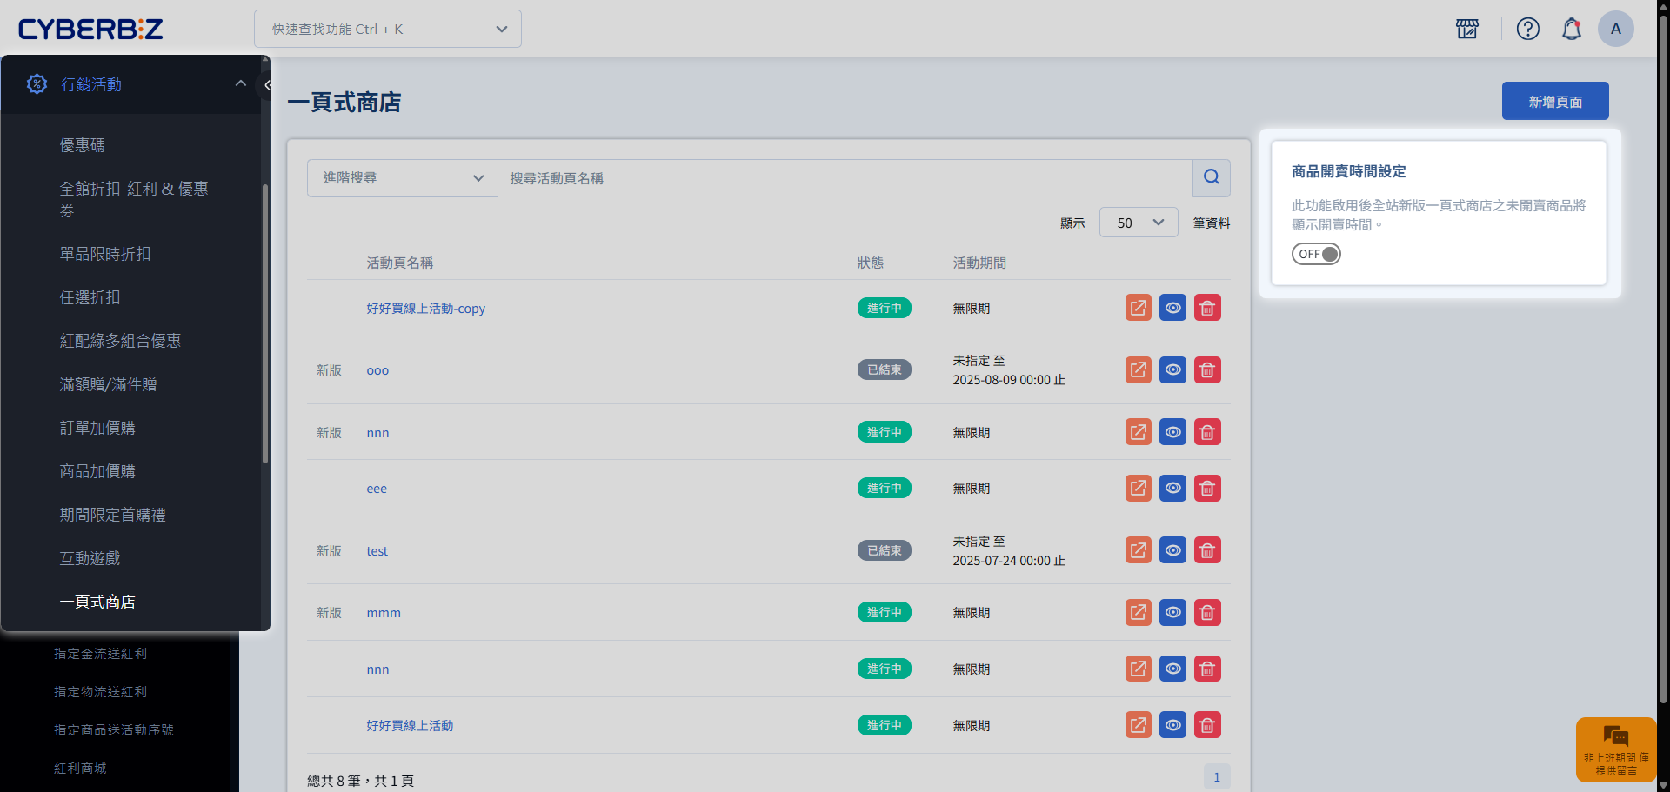Change the 50 rows per page dropdown
Image resolution: width=1670 pixels, height=792 pixels.
pyautogui.click(x=1139, y=223)
